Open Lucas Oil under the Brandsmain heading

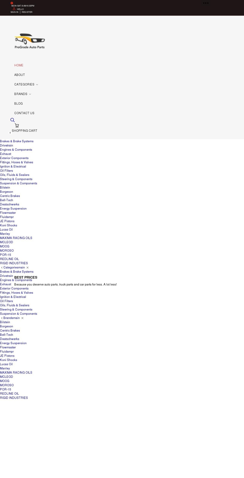coord(6,364)
